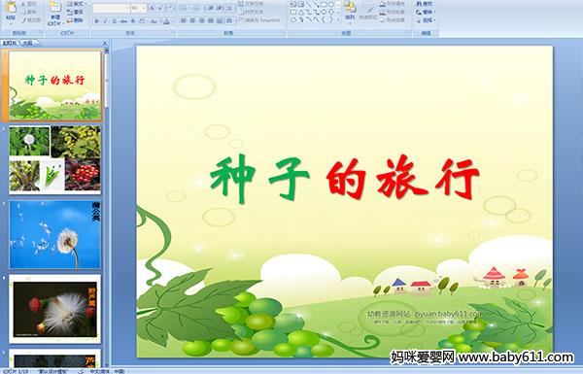Select the Format Painter brush

pyautogui.click(x=24, y=20)
